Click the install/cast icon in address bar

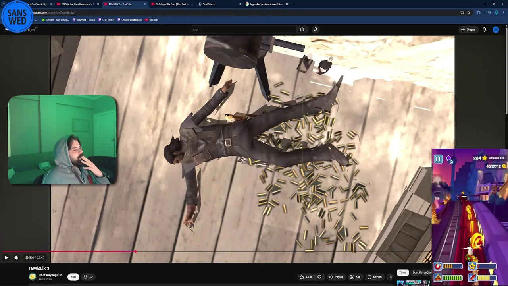pyautogui.click(x=462, y=12)
